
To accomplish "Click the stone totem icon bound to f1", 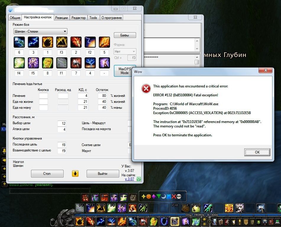I will click(62, 63).
